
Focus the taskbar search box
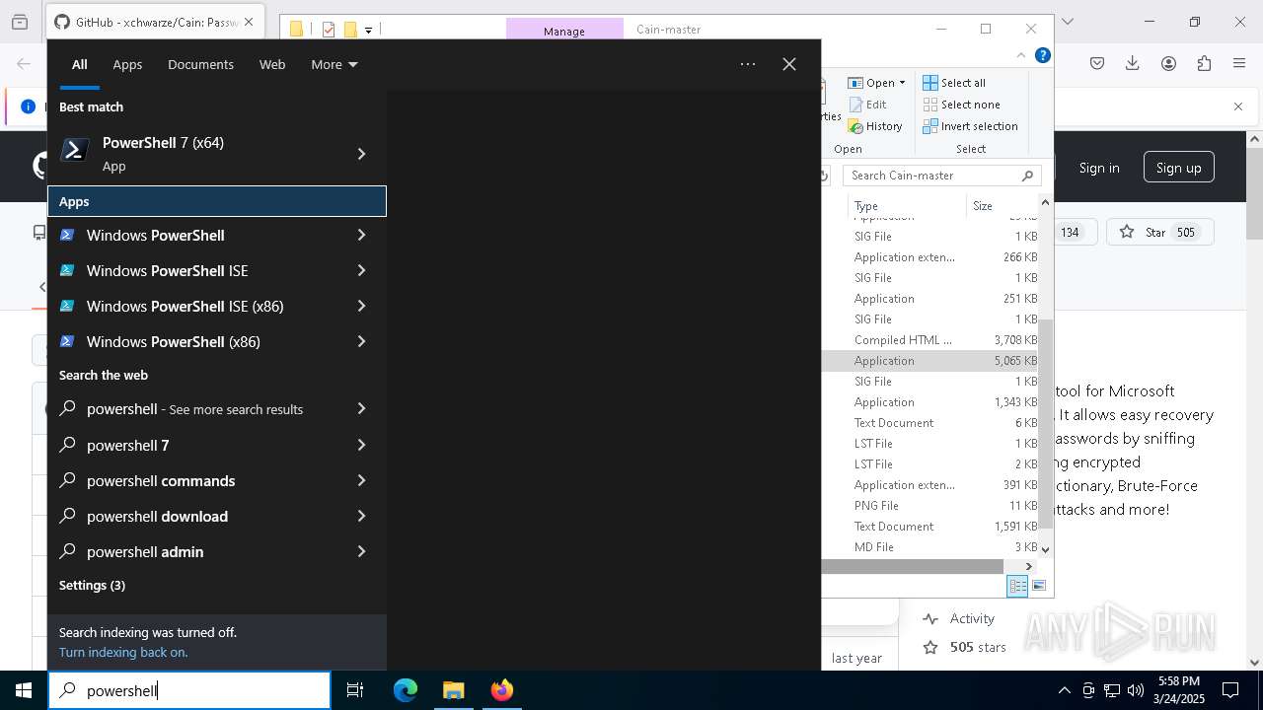[189, 690]
